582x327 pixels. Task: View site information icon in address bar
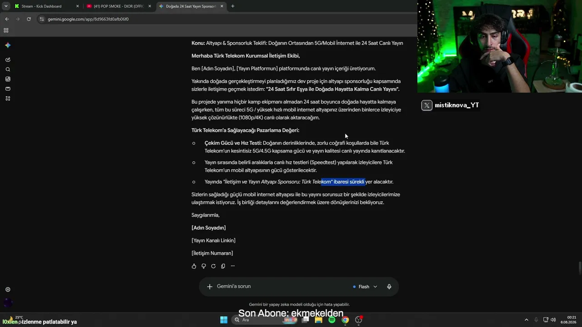[x=42, y=19]
